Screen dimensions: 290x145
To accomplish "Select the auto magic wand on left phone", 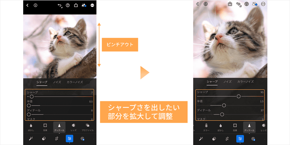I will click(31, 139).
